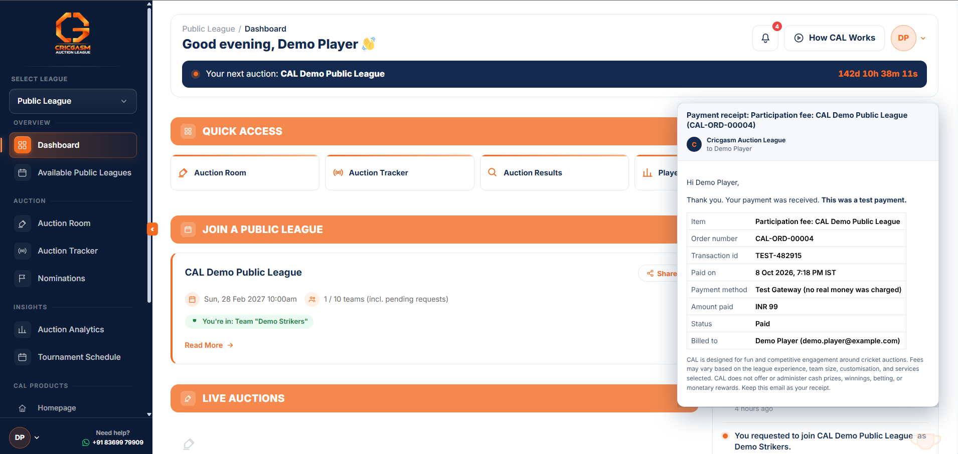This screenshot has height=454, width=958.
Task: Click the Homepage house icon
Action: tap(22, 408)
